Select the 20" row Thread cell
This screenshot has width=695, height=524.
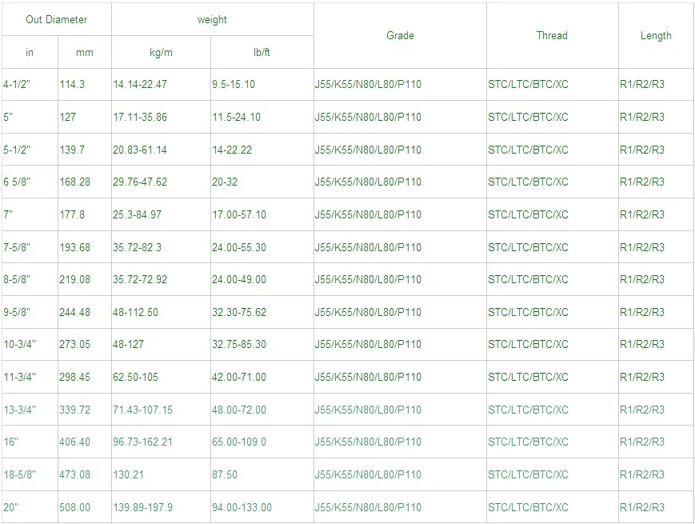528,507
